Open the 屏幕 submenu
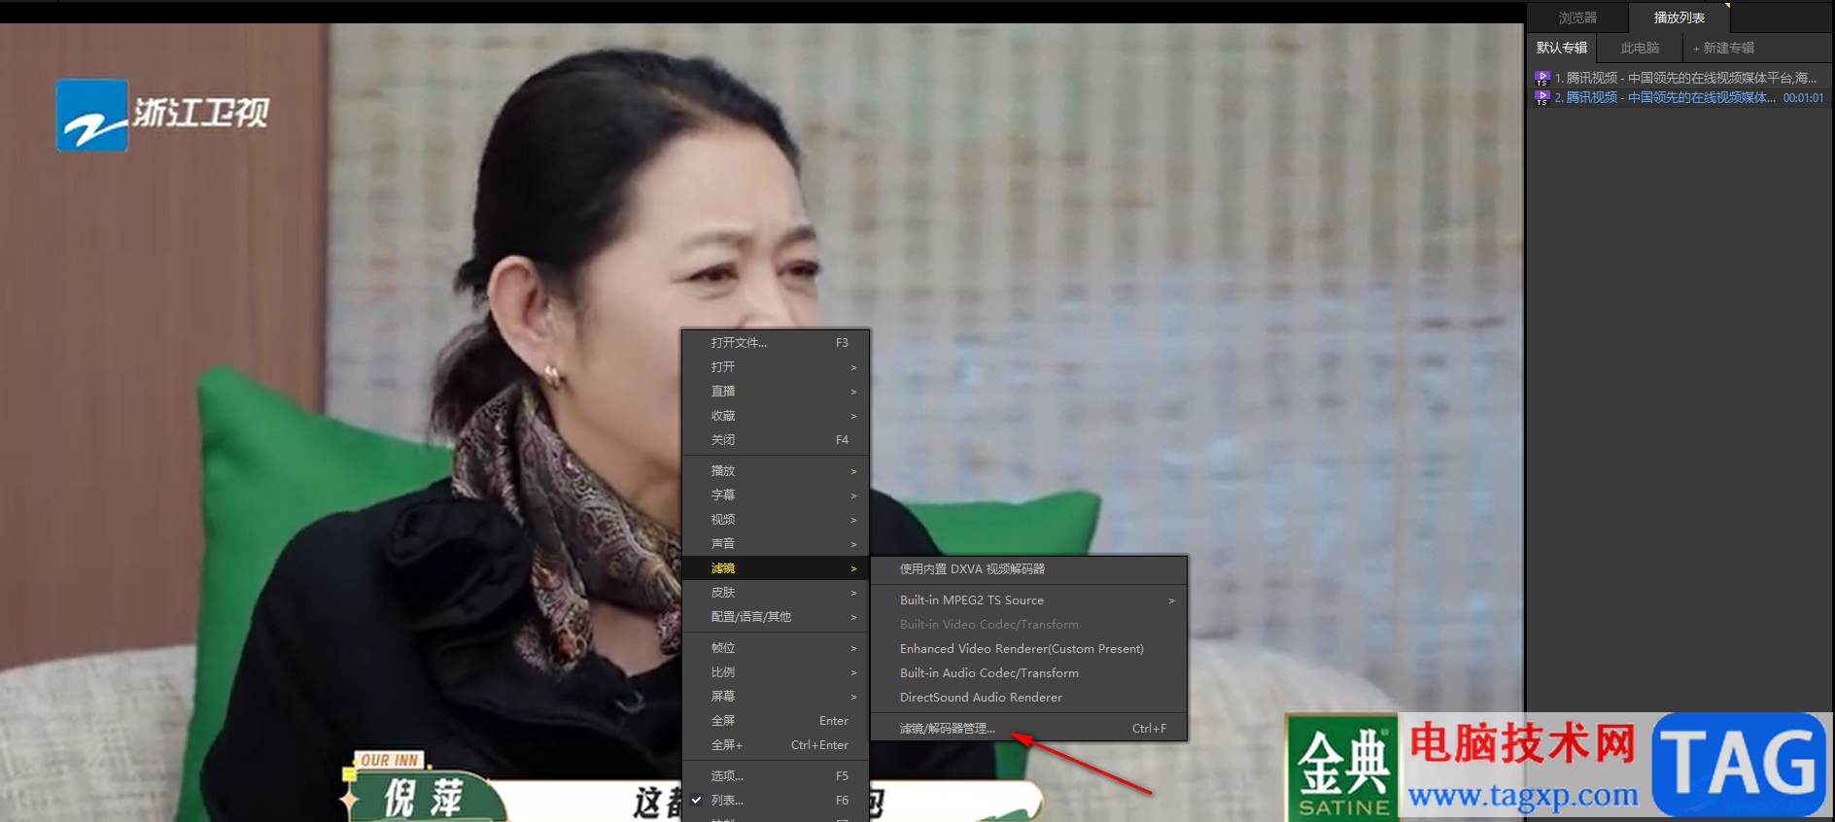 [x=775, y=697]
